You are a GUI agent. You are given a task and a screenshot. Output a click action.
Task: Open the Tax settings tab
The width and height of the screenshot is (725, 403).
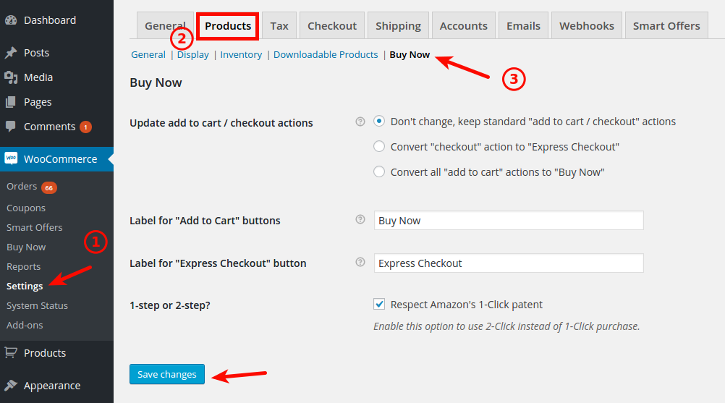point(279,26)
